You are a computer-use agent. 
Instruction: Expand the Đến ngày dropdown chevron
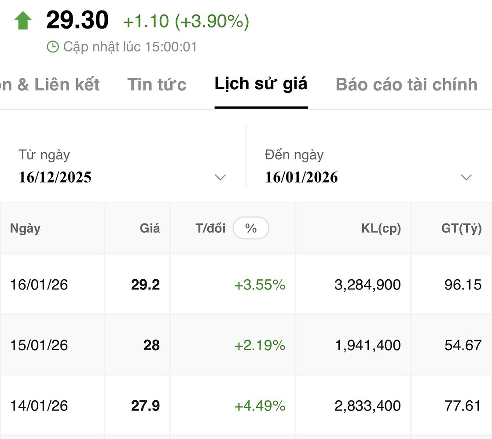point(466,177)
